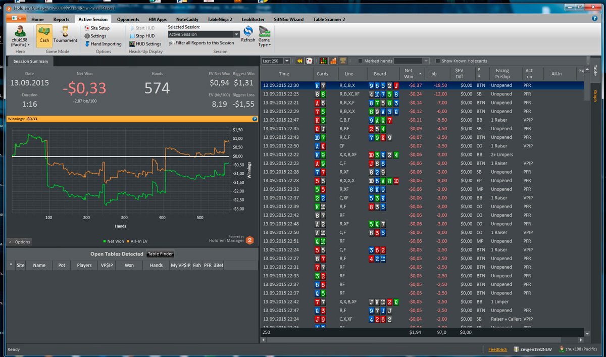Image resolution: width=606 pixels, height=357 pixels.
Task: Expand the graph Options panel
Action: 19,242
